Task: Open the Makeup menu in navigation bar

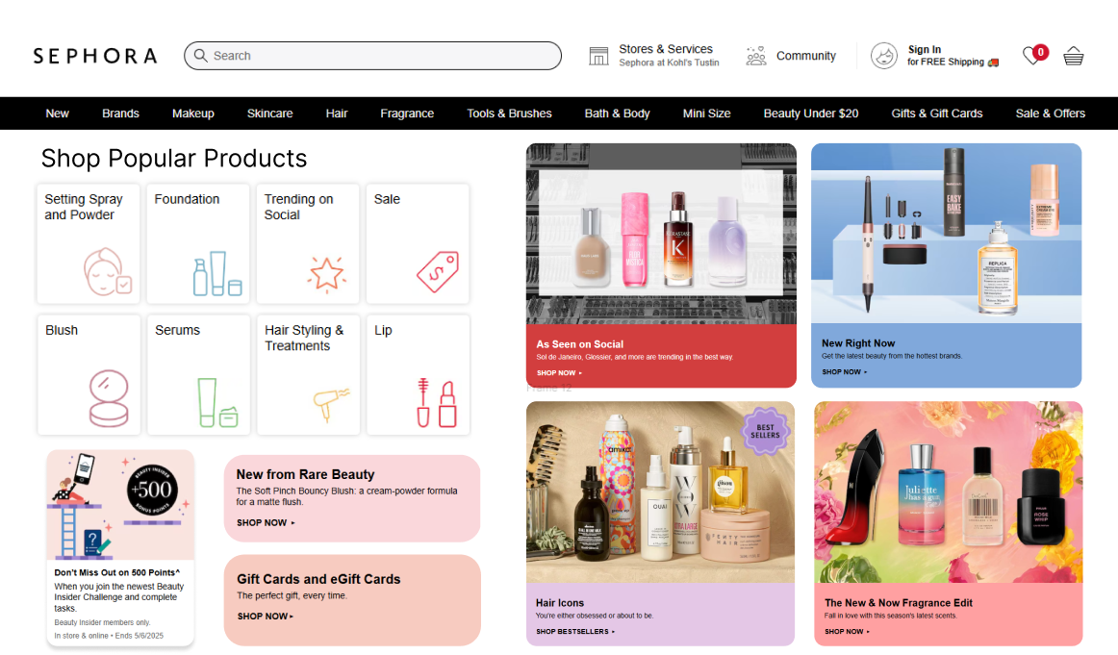Action: [193, 113]
